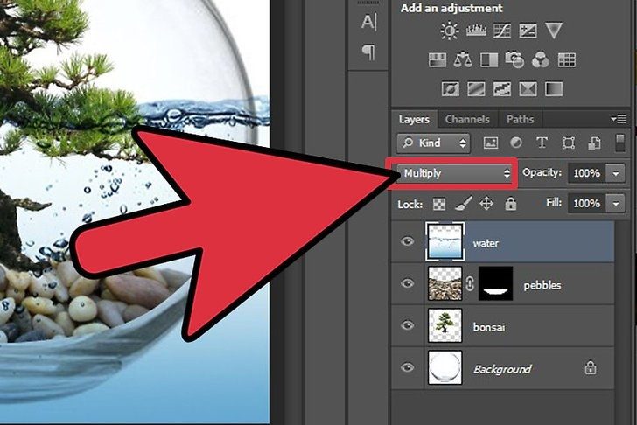
Task: Add a Color Balance adjustment
Action: (x=462, y=60)
